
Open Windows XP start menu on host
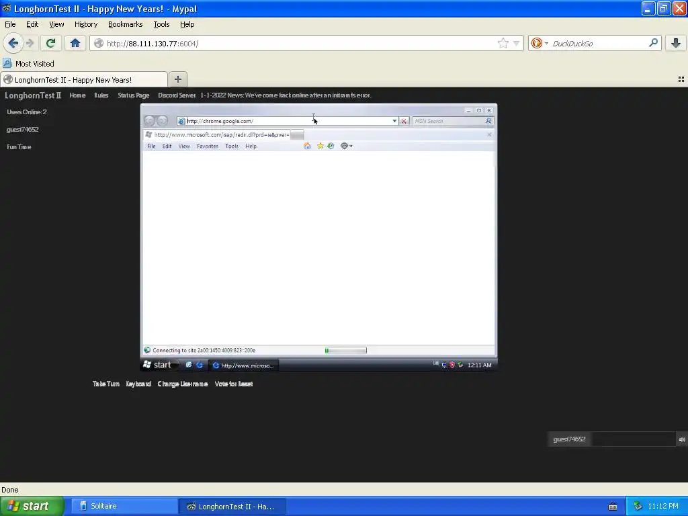[32, 506]
